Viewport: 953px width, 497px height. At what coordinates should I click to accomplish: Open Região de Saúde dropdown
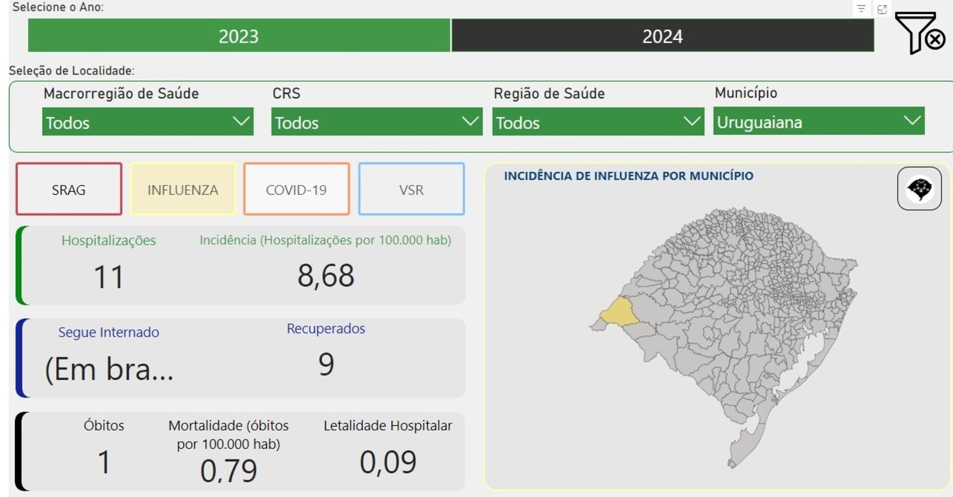[x=598, y=122]
